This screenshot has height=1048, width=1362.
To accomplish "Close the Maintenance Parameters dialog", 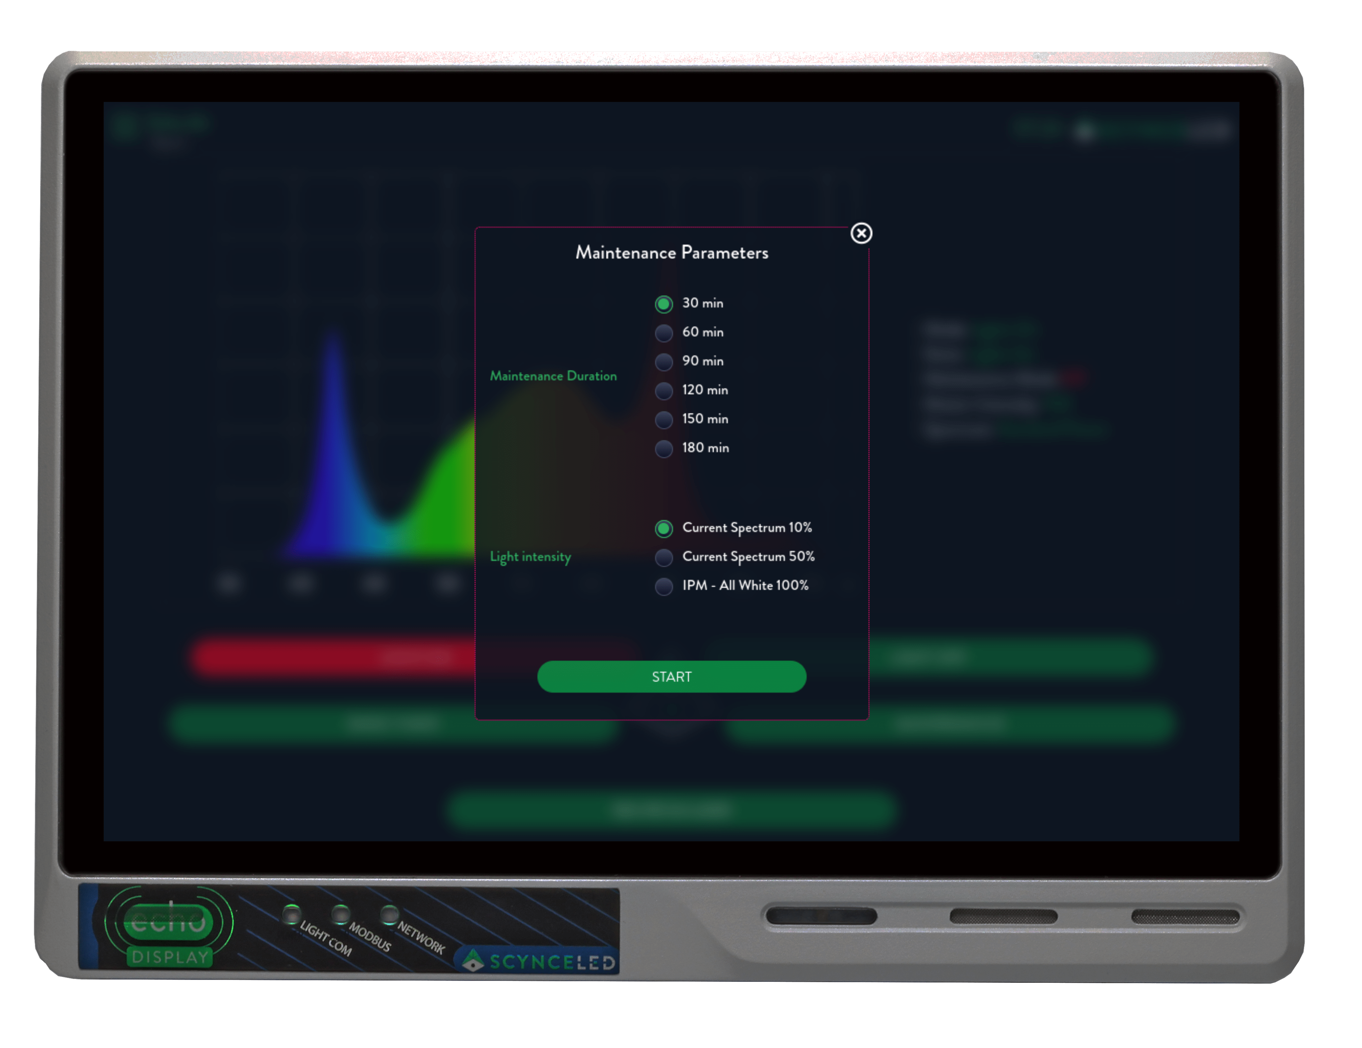I will [861, 233].
